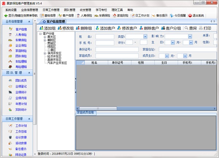Expand the 南关区 tree node

click(x=45, y=37)
